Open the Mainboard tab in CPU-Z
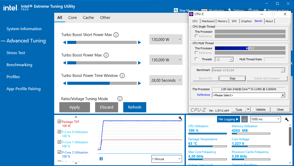This screenshot has width=294, height=166. pyautogui.click(x=208, y=21)
